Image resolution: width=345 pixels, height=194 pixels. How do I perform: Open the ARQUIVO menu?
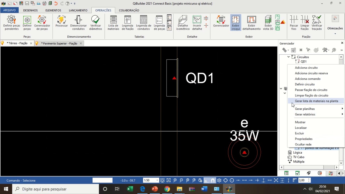click(9, 10)
